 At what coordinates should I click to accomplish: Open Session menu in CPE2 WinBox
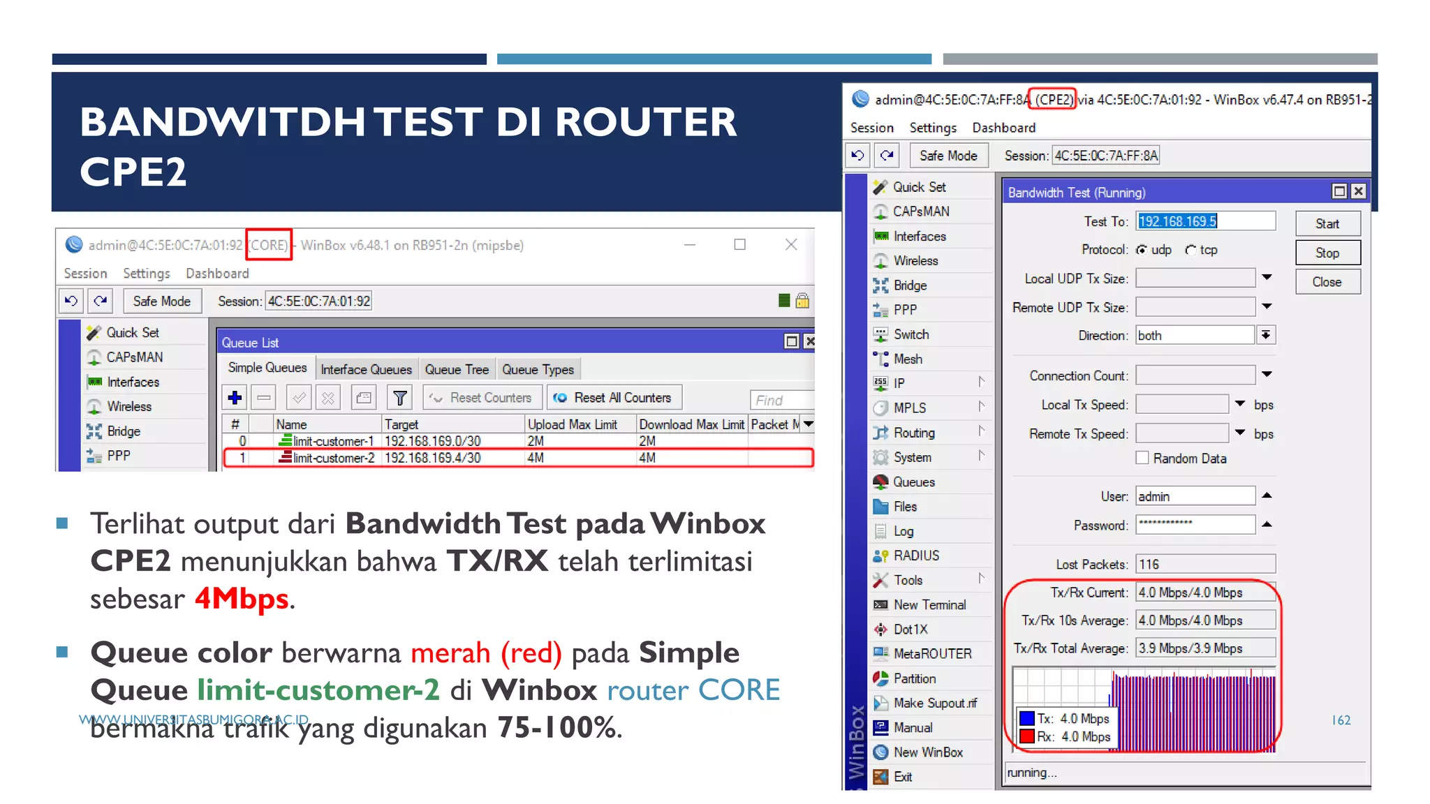click(x=871, y=128)
